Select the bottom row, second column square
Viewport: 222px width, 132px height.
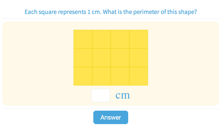tap(101, 76)
